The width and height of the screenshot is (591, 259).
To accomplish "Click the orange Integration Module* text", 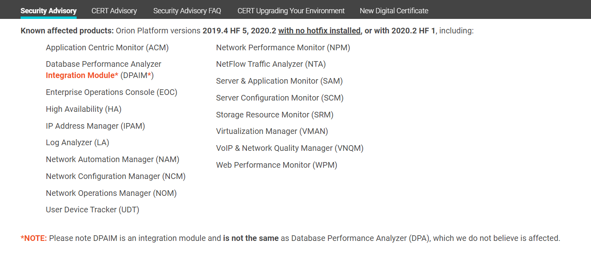I will click(82, 75).
